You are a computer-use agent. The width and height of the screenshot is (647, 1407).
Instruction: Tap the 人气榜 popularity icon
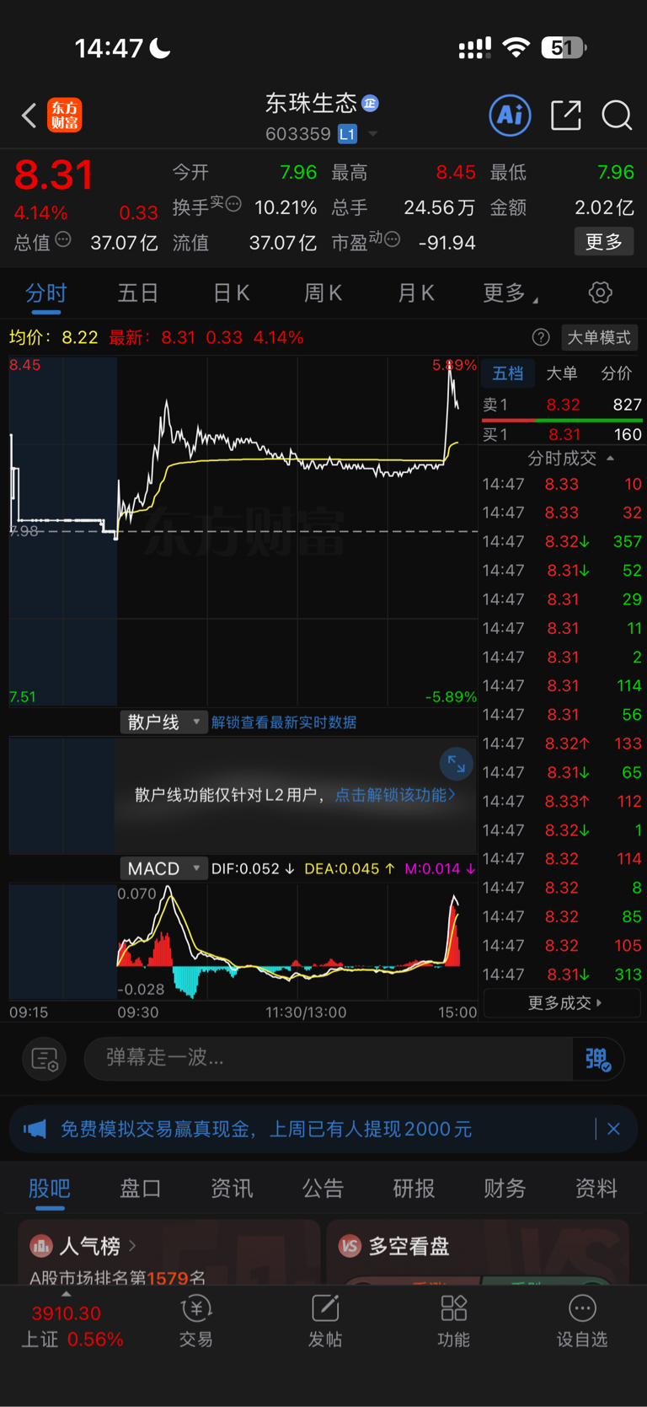point(40,1246)
